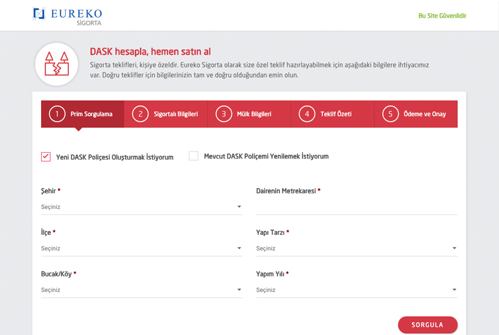
Task: Select the Prim Sorgulama step tab
Action: point(83,114)
